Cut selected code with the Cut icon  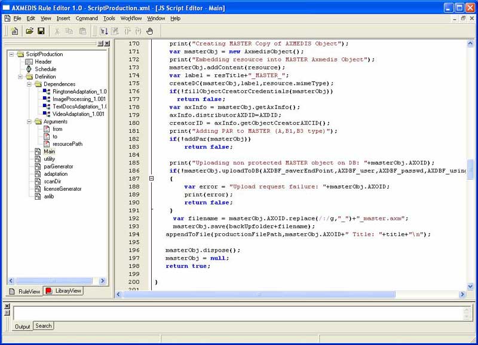tap(57, 31)
